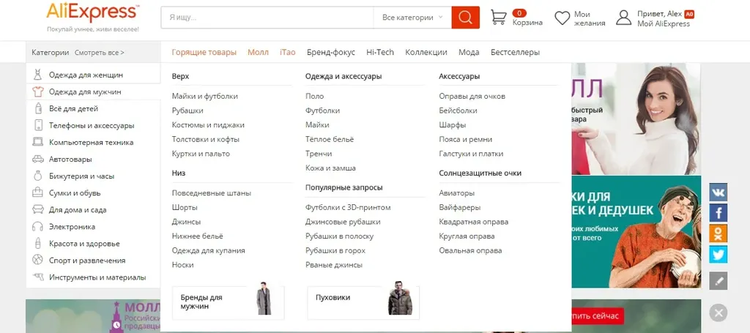Expand categories via Смотреть все >
Screen dimensions: 750x333
point(99,53)
